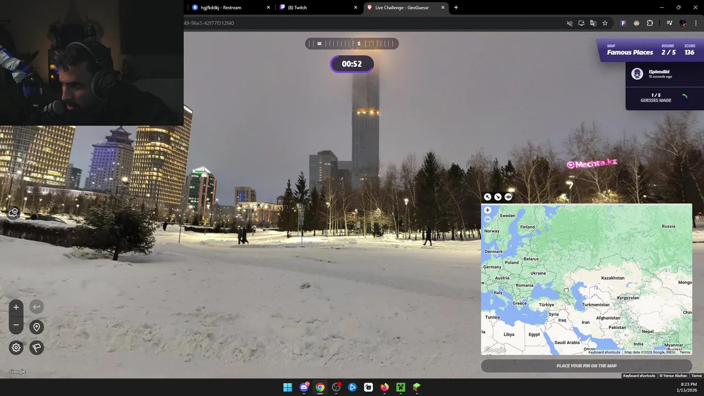704x396 pixels.
Task: Click the Yernur Abzhan photo credit
Action: [673, 376]
